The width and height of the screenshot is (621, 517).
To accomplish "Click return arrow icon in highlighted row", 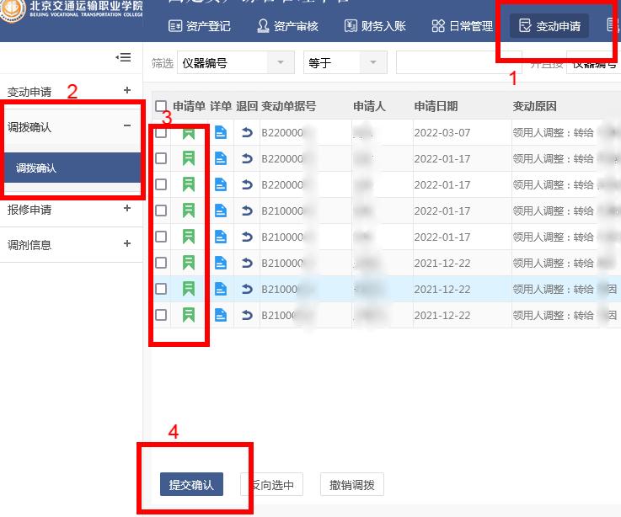I will pyautogui.click(x=247, y=289).
